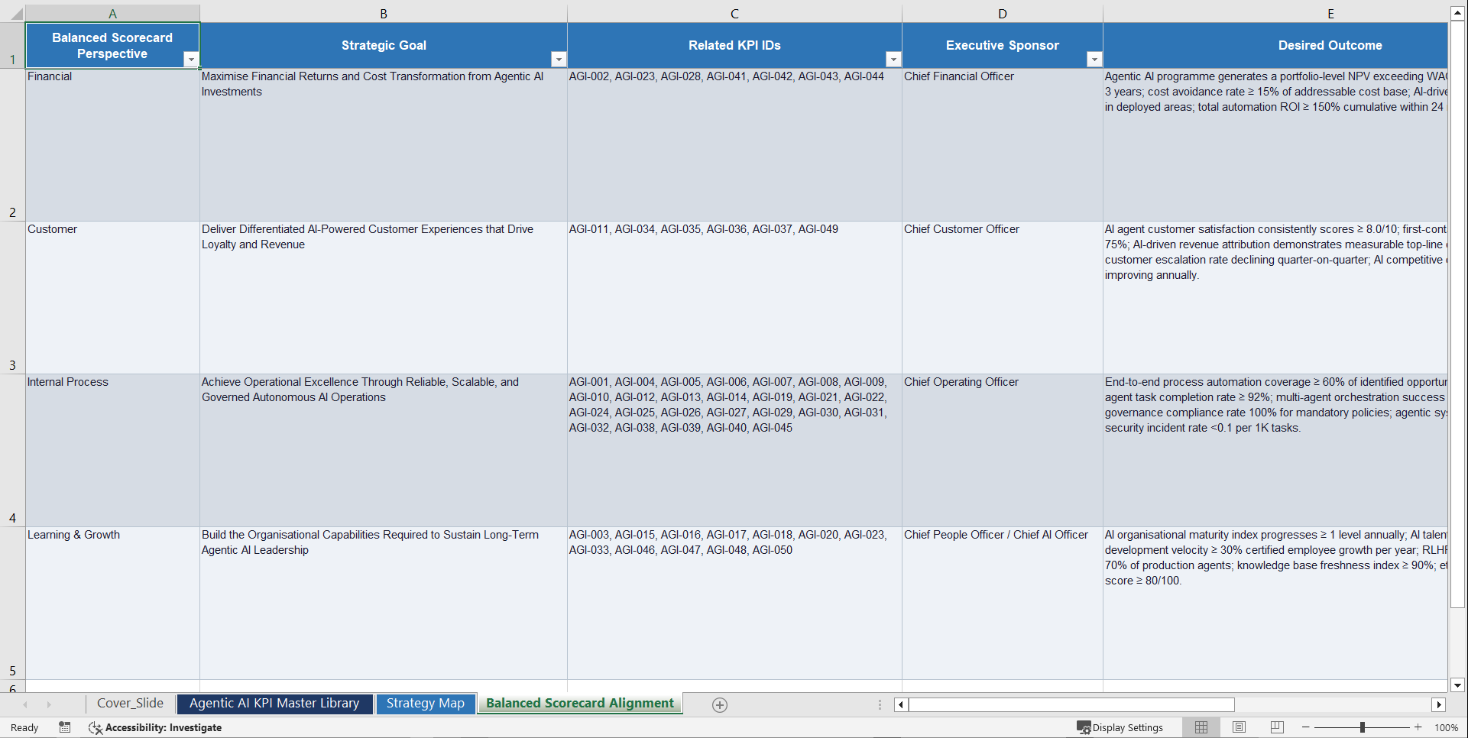
Task: Select the outcome cell about portfolio-level NPV
Action: tap(1275, 145)
